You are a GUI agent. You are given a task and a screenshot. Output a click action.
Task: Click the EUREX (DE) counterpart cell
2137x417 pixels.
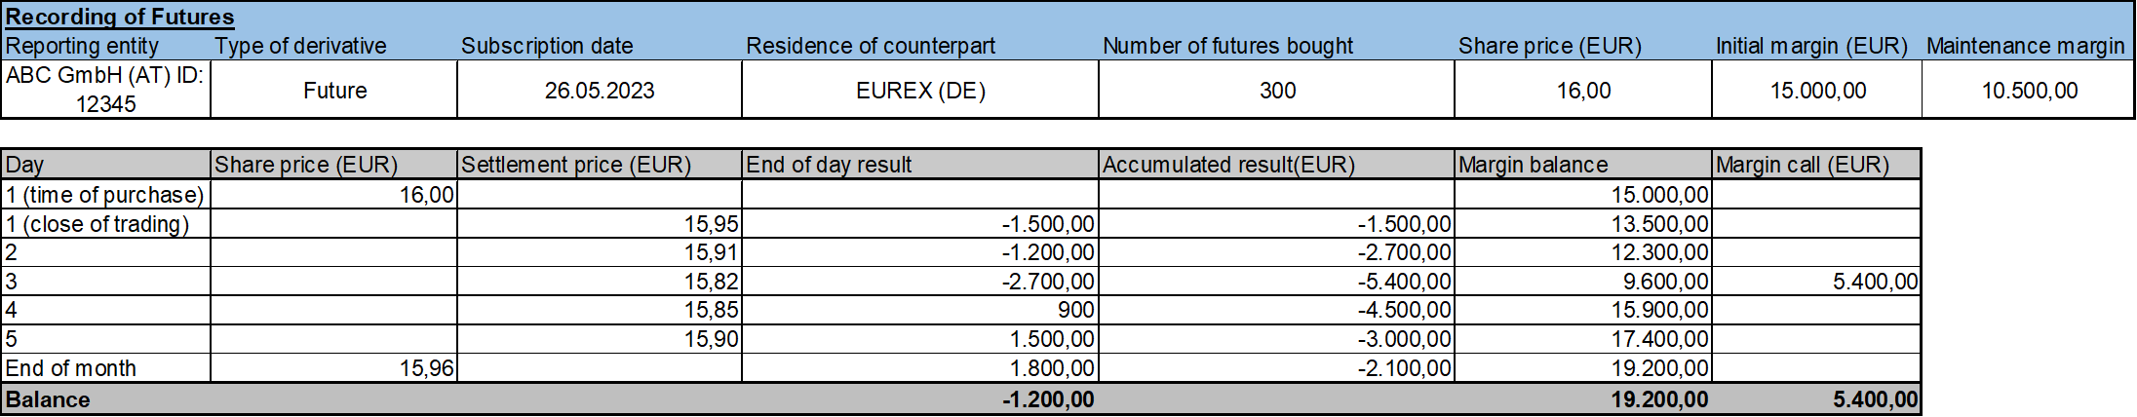[919, 91]
